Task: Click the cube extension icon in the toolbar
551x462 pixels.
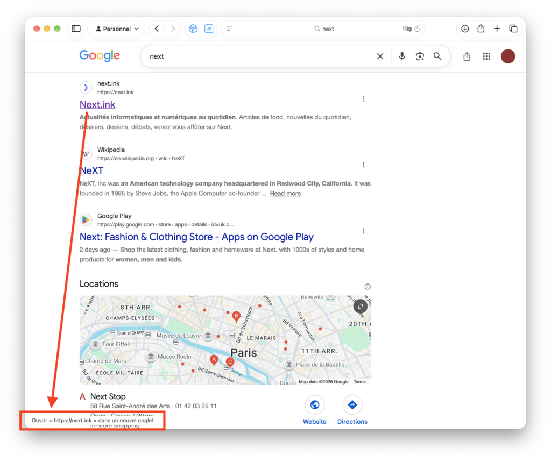Action: (x=193, y=29)
